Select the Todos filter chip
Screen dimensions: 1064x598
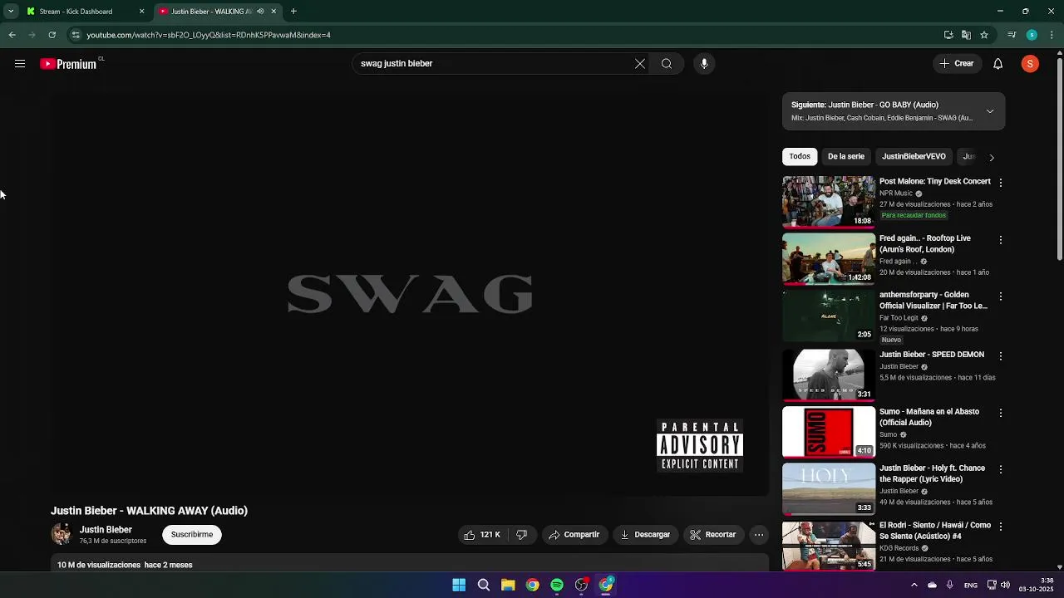(x=800, y=156)
